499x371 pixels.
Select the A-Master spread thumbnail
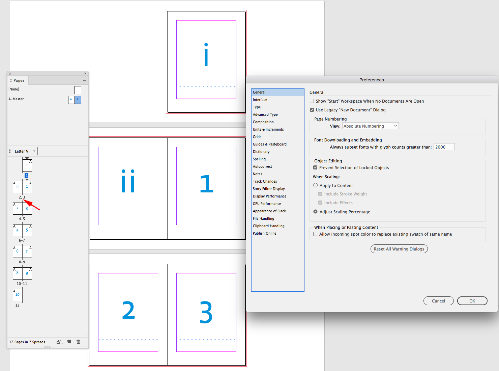tap(74, 100)
